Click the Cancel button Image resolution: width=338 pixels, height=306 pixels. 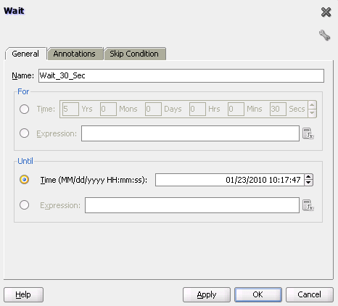point(310,294)
